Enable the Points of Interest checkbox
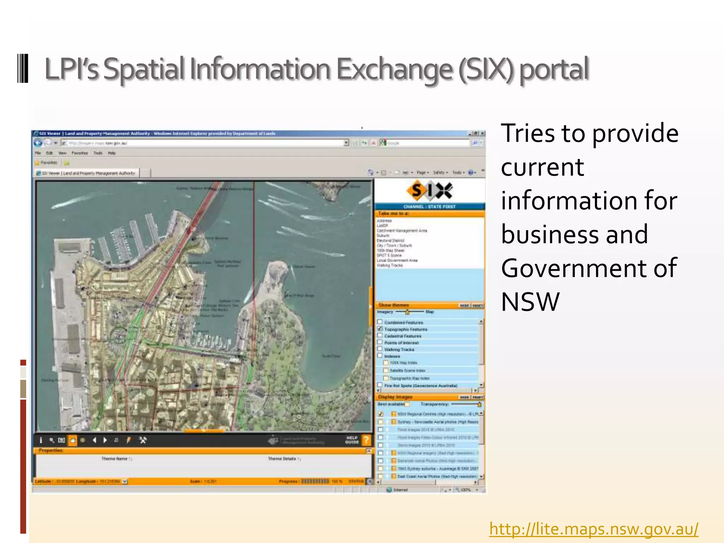The image size is (724, 543). [x=380, y=342]
